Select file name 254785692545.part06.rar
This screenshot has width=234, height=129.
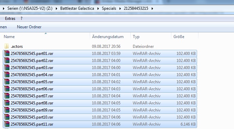click(32, 89)
